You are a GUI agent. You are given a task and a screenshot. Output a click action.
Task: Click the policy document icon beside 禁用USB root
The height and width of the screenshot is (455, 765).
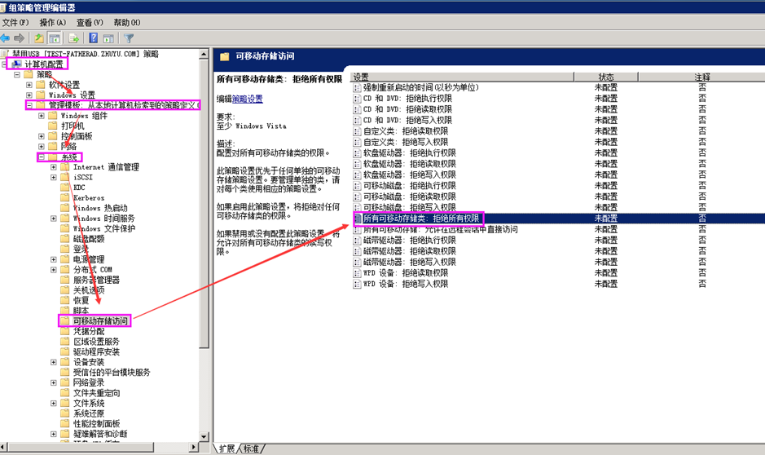[6, 54]
